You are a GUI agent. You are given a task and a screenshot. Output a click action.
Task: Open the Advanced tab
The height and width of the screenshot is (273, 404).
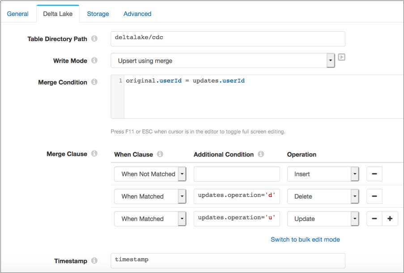pos(137,14)
